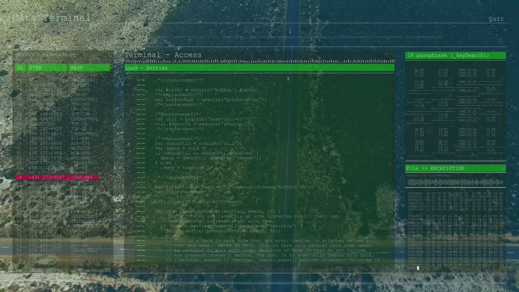Click the Quit option in the top corner
Screen dimensions: 519x292
[496, 19]
